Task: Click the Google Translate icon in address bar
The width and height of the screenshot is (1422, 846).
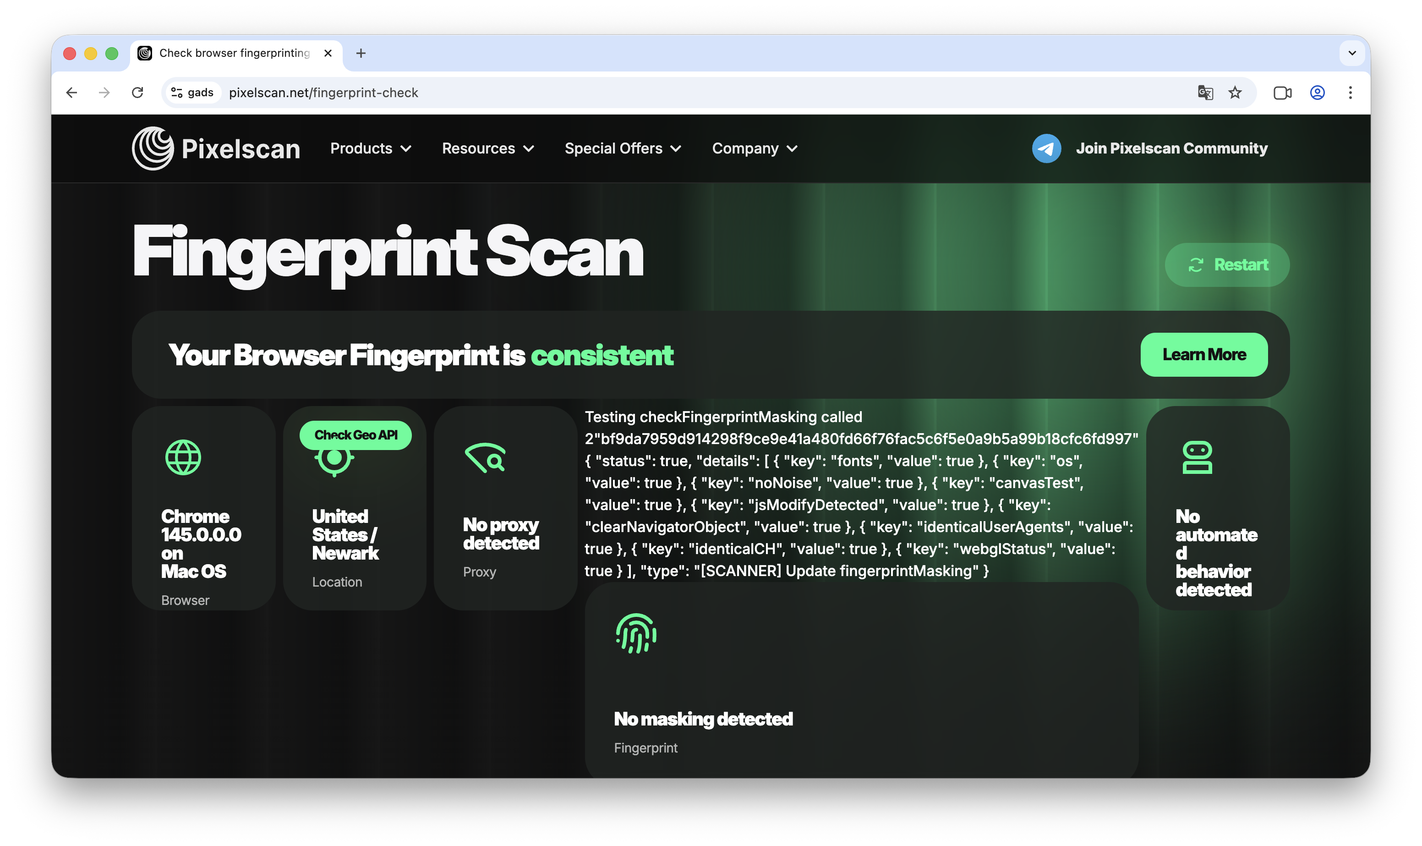Action: pyautogui.click(x=1205, y=93)
